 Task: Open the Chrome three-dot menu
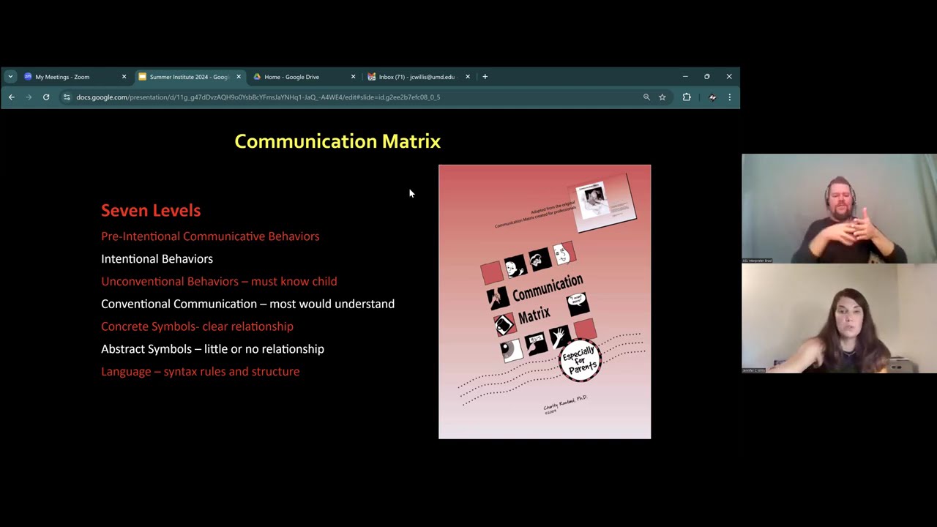[x=729, y=97]
